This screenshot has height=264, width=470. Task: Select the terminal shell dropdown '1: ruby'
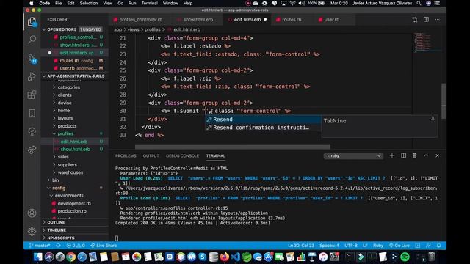pos(353,156)
